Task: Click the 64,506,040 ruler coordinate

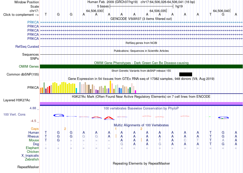Action: 221,11
